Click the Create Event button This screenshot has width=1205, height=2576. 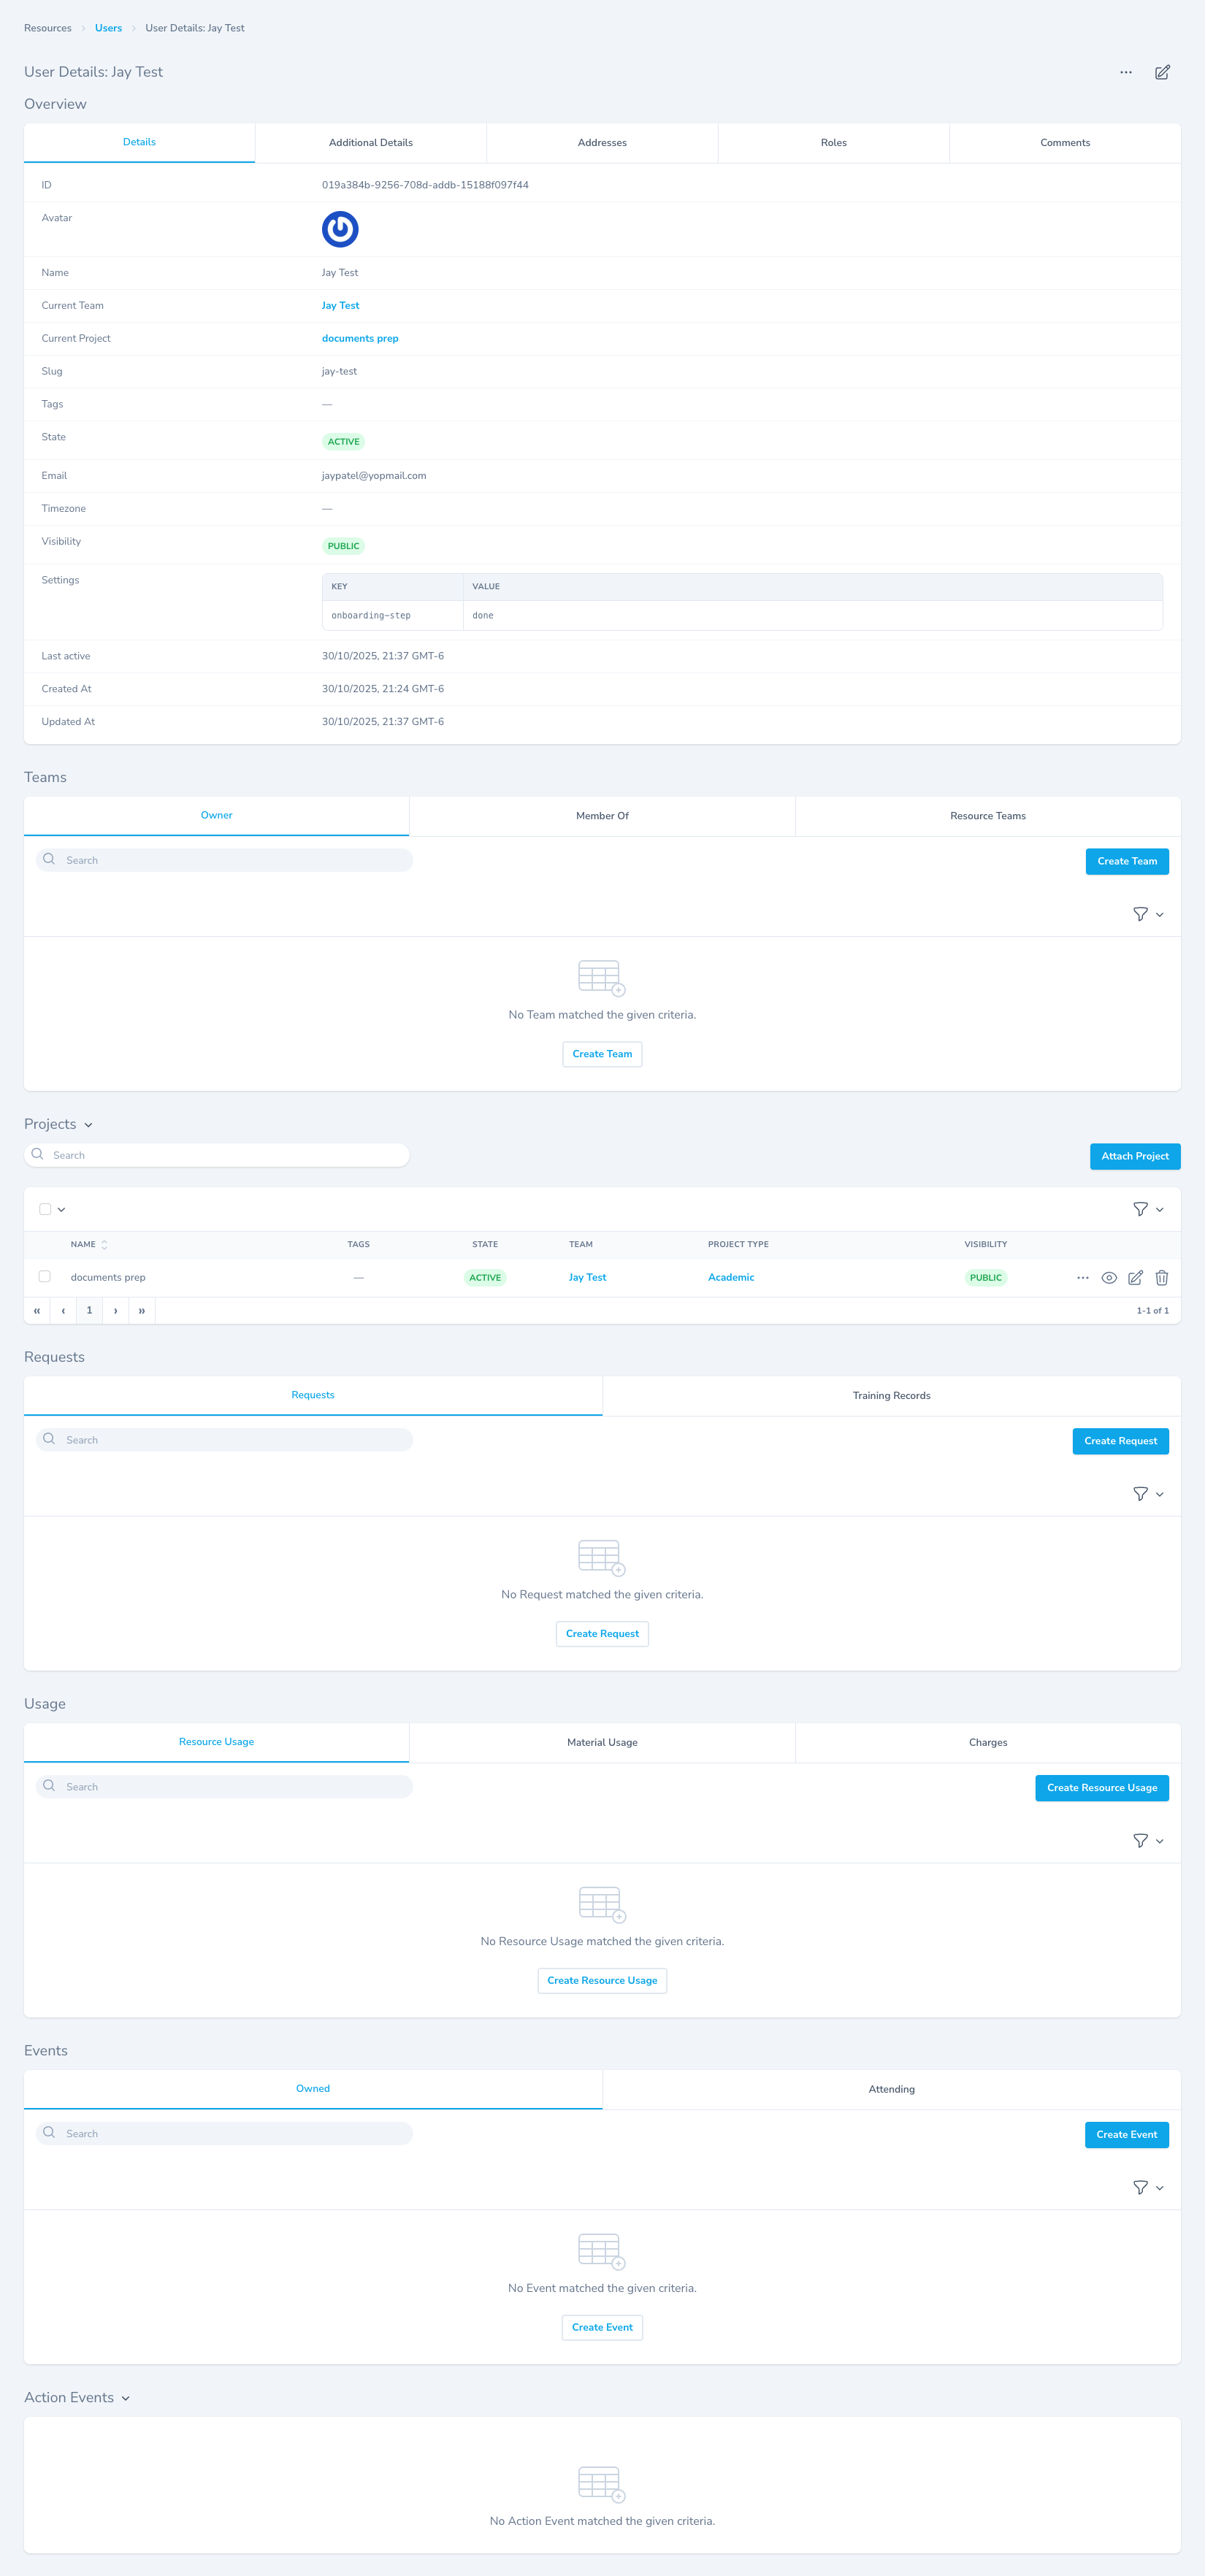click(x=1126, y=2135)
